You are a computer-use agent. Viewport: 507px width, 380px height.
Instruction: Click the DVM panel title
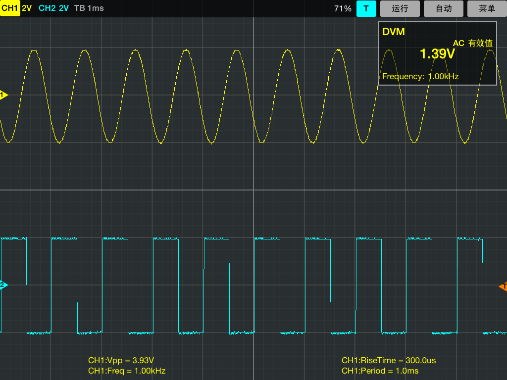[394, 32]
